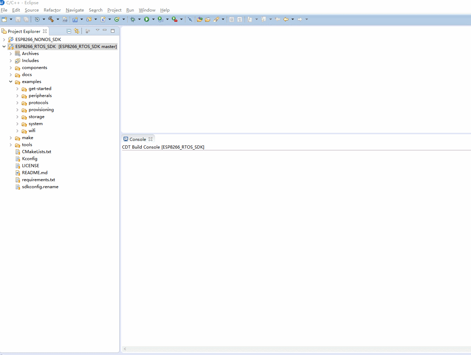The height and width of the screenshot is (355, 471).
Task: Click the New C++ Class icon
Action: [x=117, y=19]
